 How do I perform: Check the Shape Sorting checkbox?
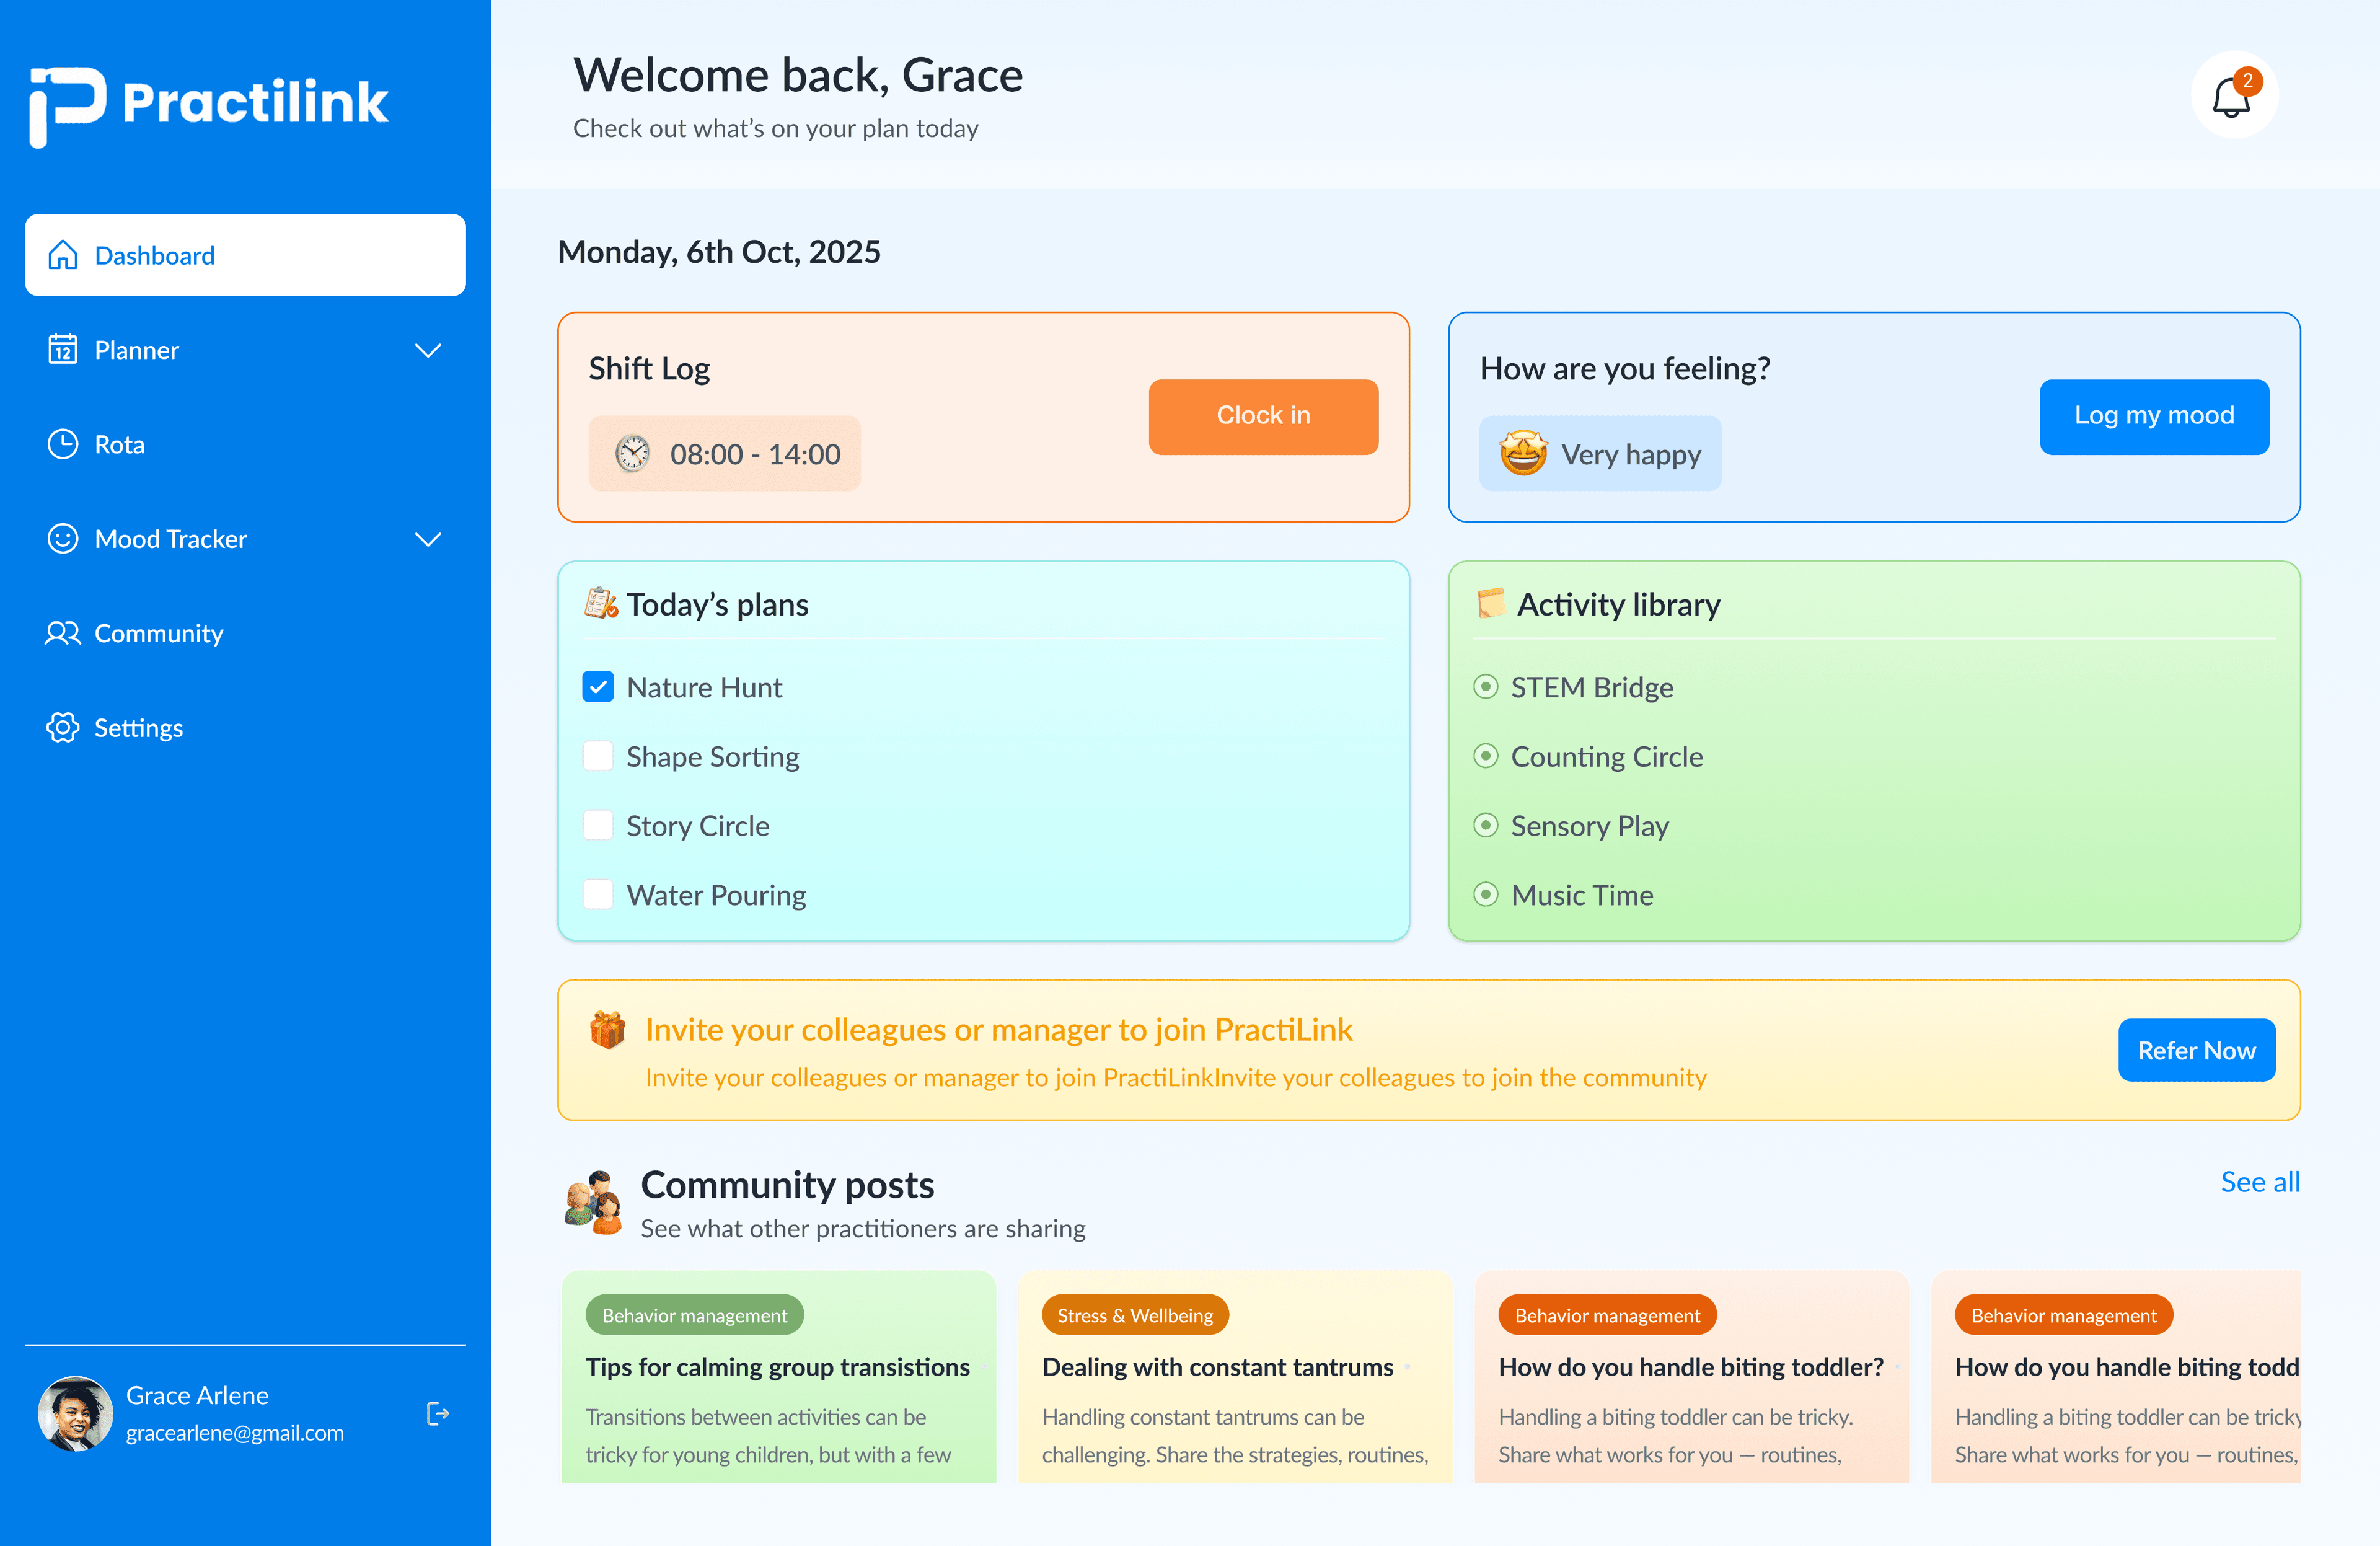(x=598, y=756)
